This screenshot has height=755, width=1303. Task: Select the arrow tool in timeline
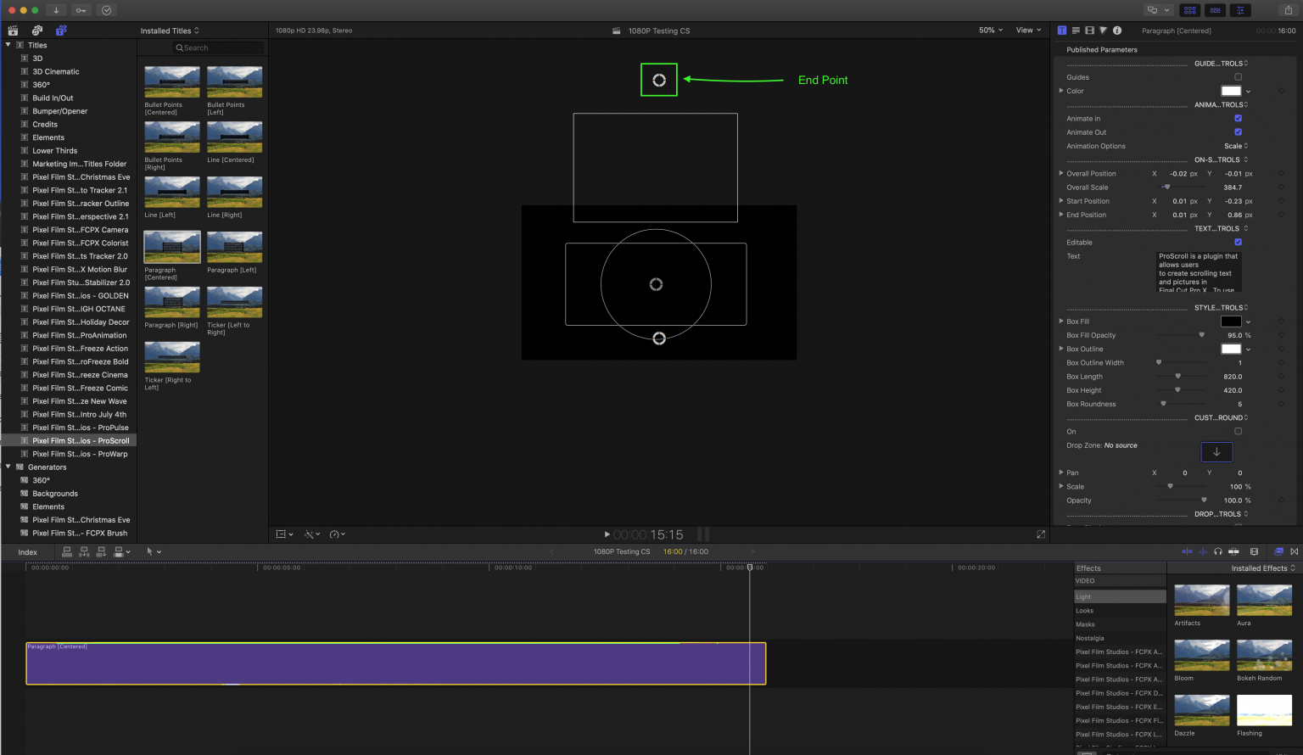(x=149, y=551)
